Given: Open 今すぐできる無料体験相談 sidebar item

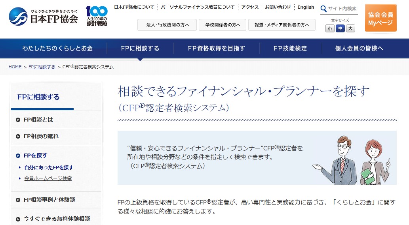Looking at the screenshot, I should pyautogui.click(x=56, y=219).
